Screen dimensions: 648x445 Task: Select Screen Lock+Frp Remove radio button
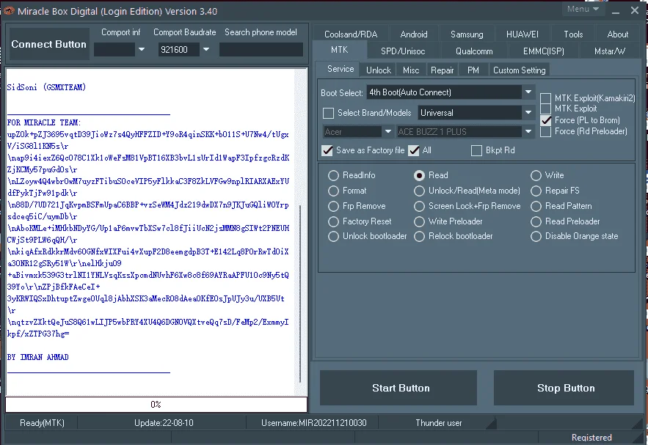pos(419,206)
